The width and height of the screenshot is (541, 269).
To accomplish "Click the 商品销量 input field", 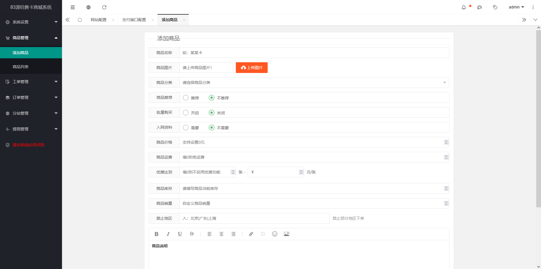I will (314, 203).
